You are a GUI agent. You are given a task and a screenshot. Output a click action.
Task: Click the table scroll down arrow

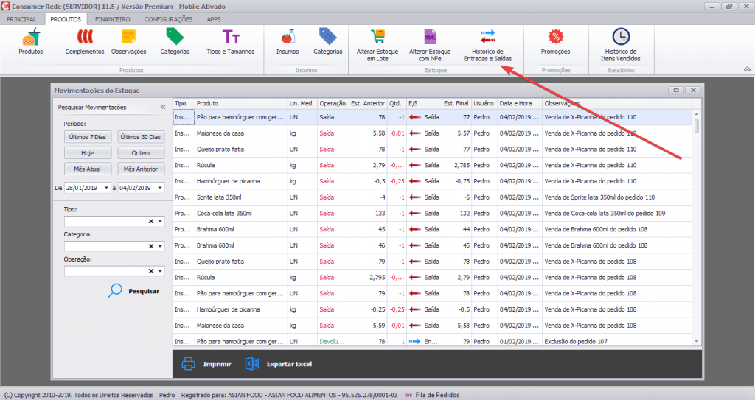point(697,341)
